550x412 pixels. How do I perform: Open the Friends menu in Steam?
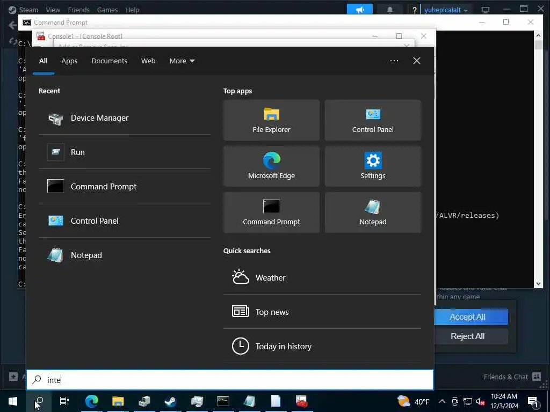78,10
